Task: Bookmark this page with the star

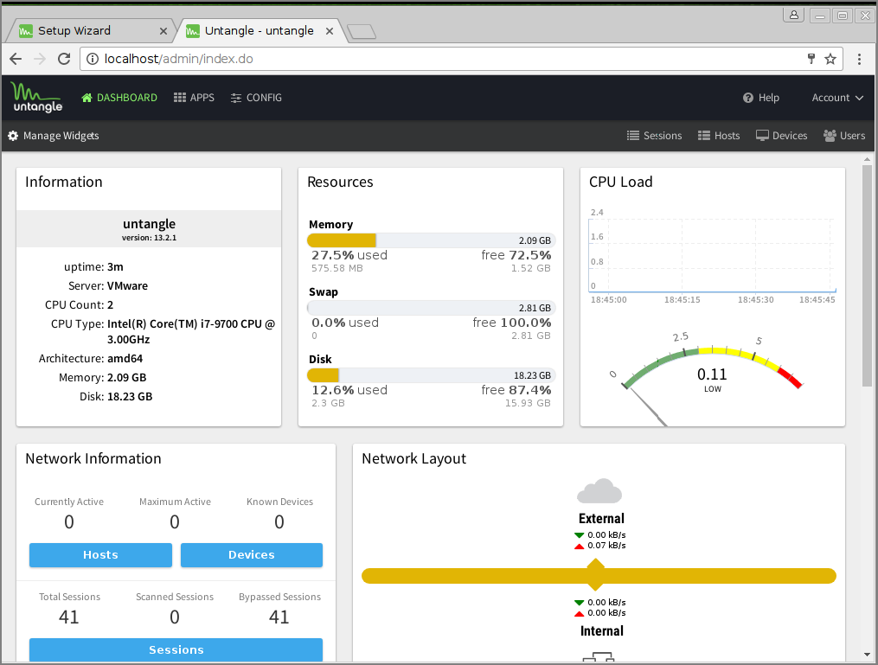Action: [830, 59]
